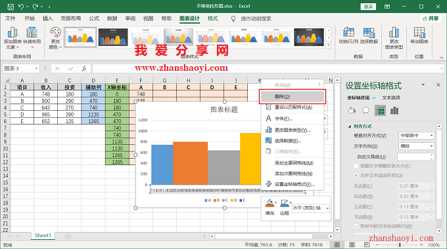This screenshot has height=249, width=447.
Task: Add a new sheet with plus icon
Action: coord(68,236)
